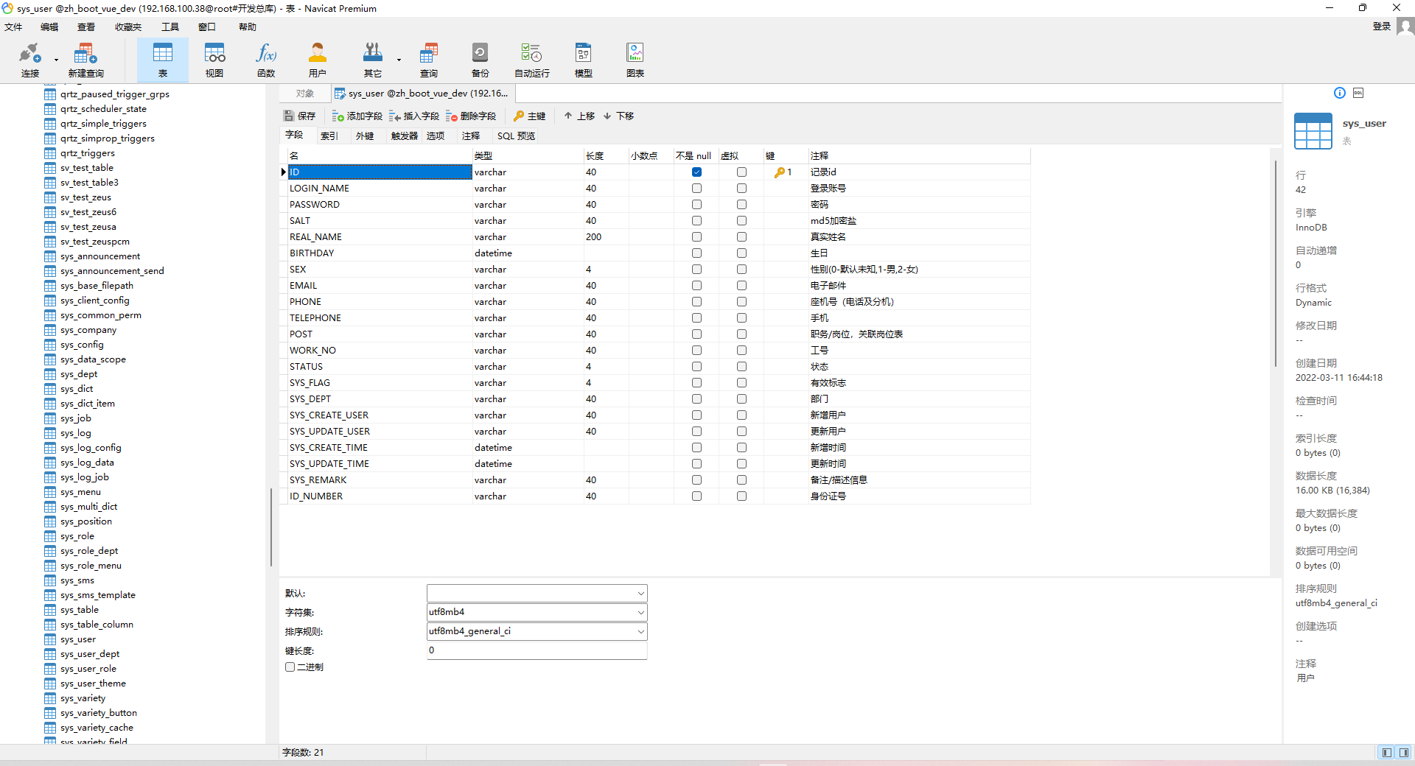
Task: Click the field list vertical scrollbar
Action: [x=1276, y=264]
